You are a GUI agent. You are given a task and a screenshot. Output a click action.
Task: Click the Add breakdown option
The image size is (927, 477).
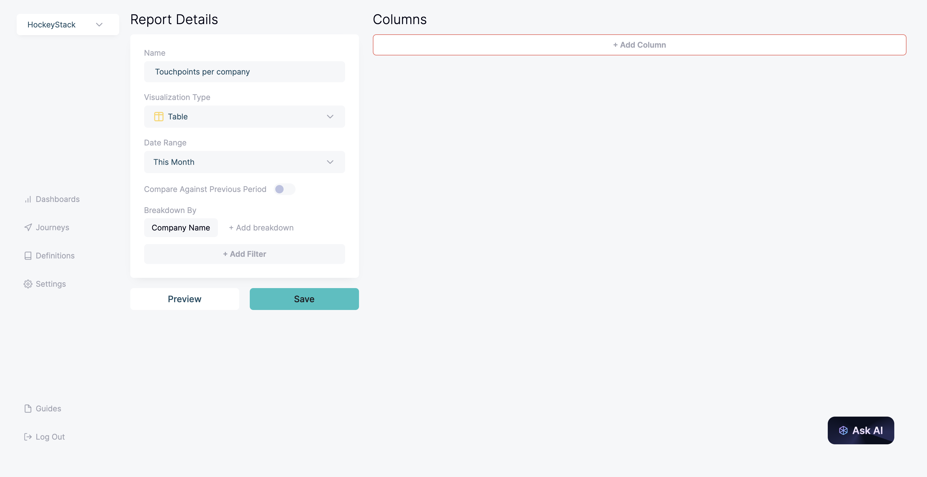tap(261, 227)
